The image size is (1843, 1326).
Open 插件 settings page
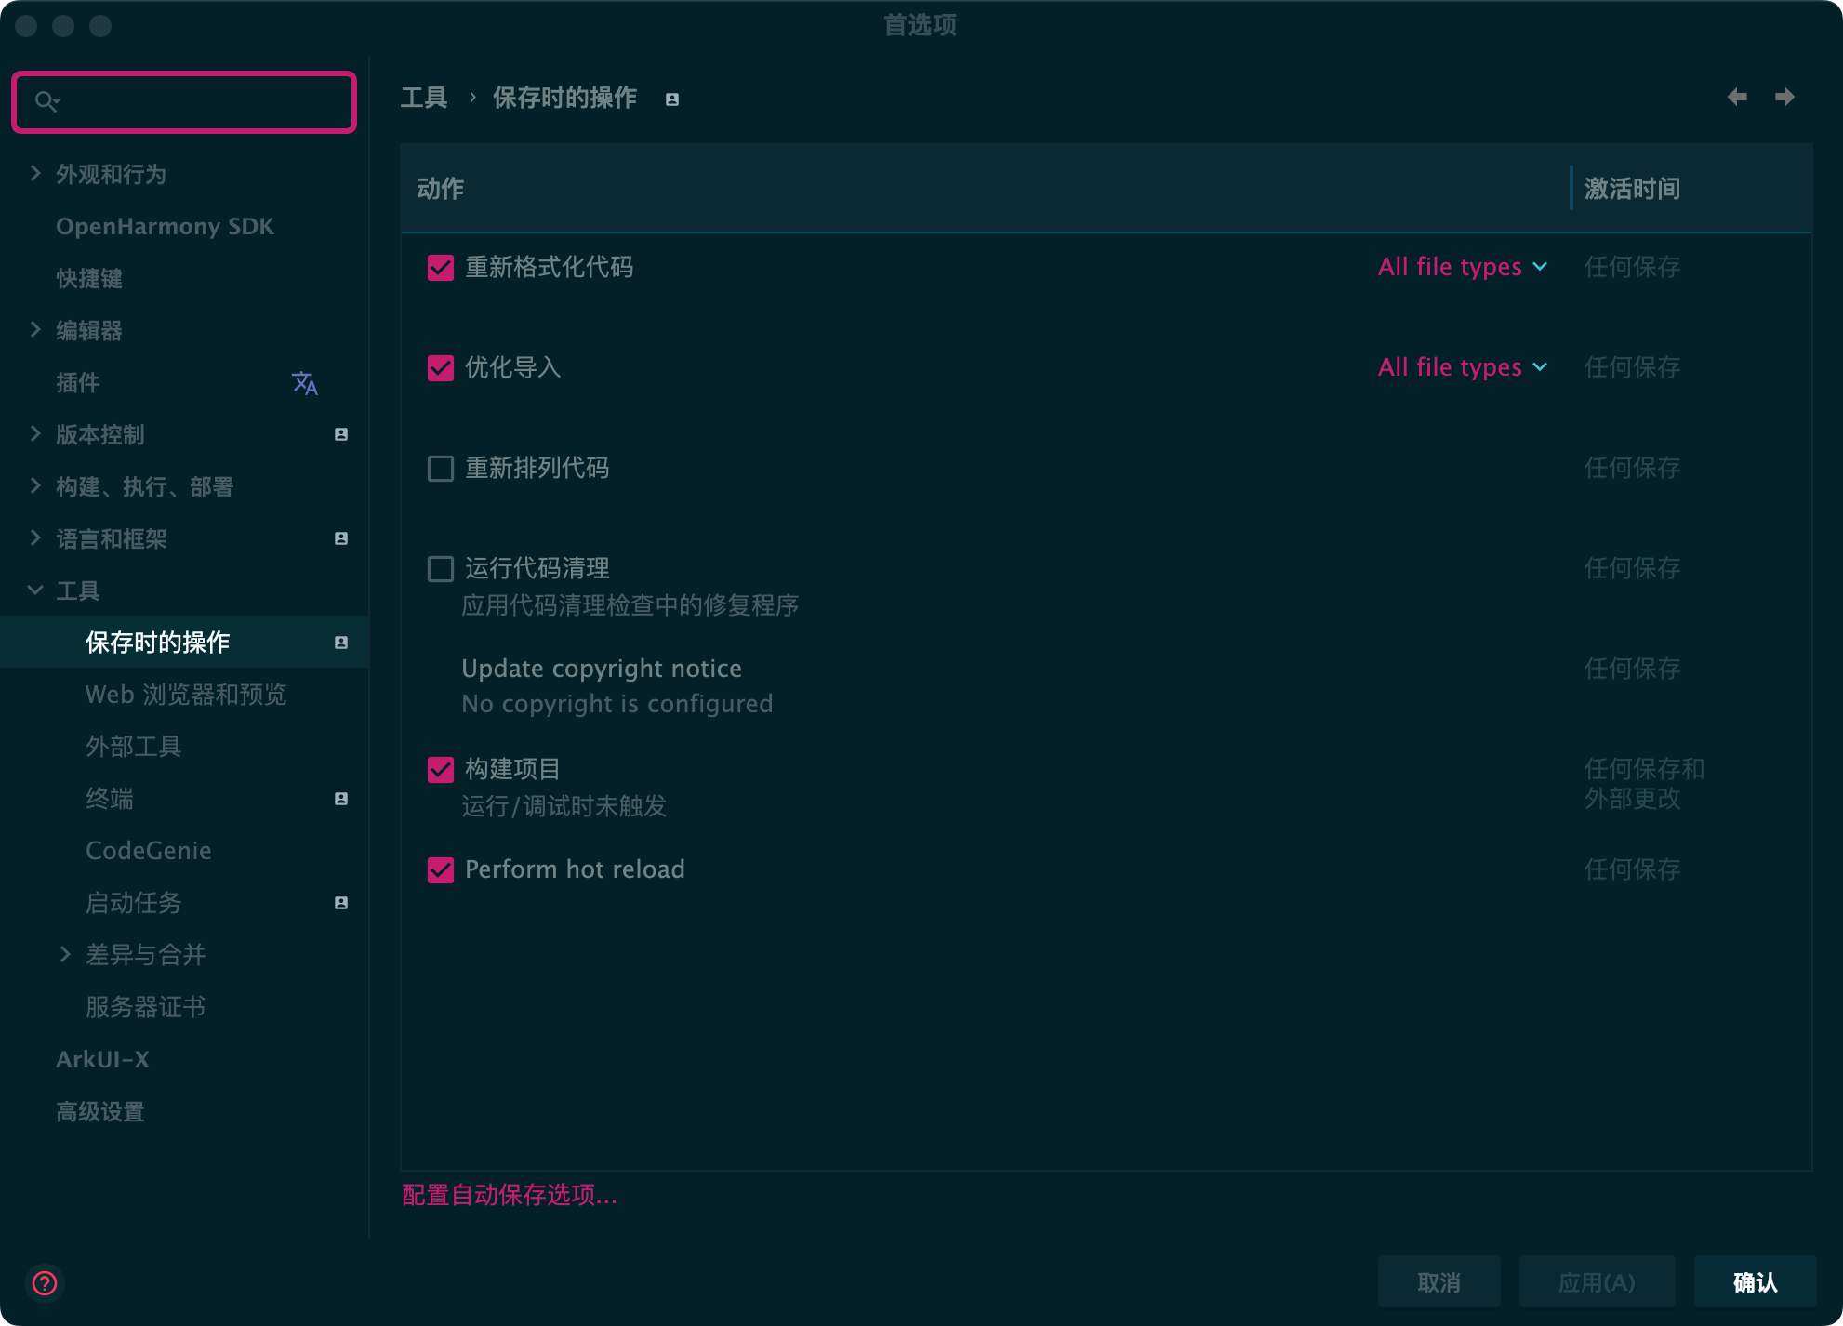coord(78,382)
